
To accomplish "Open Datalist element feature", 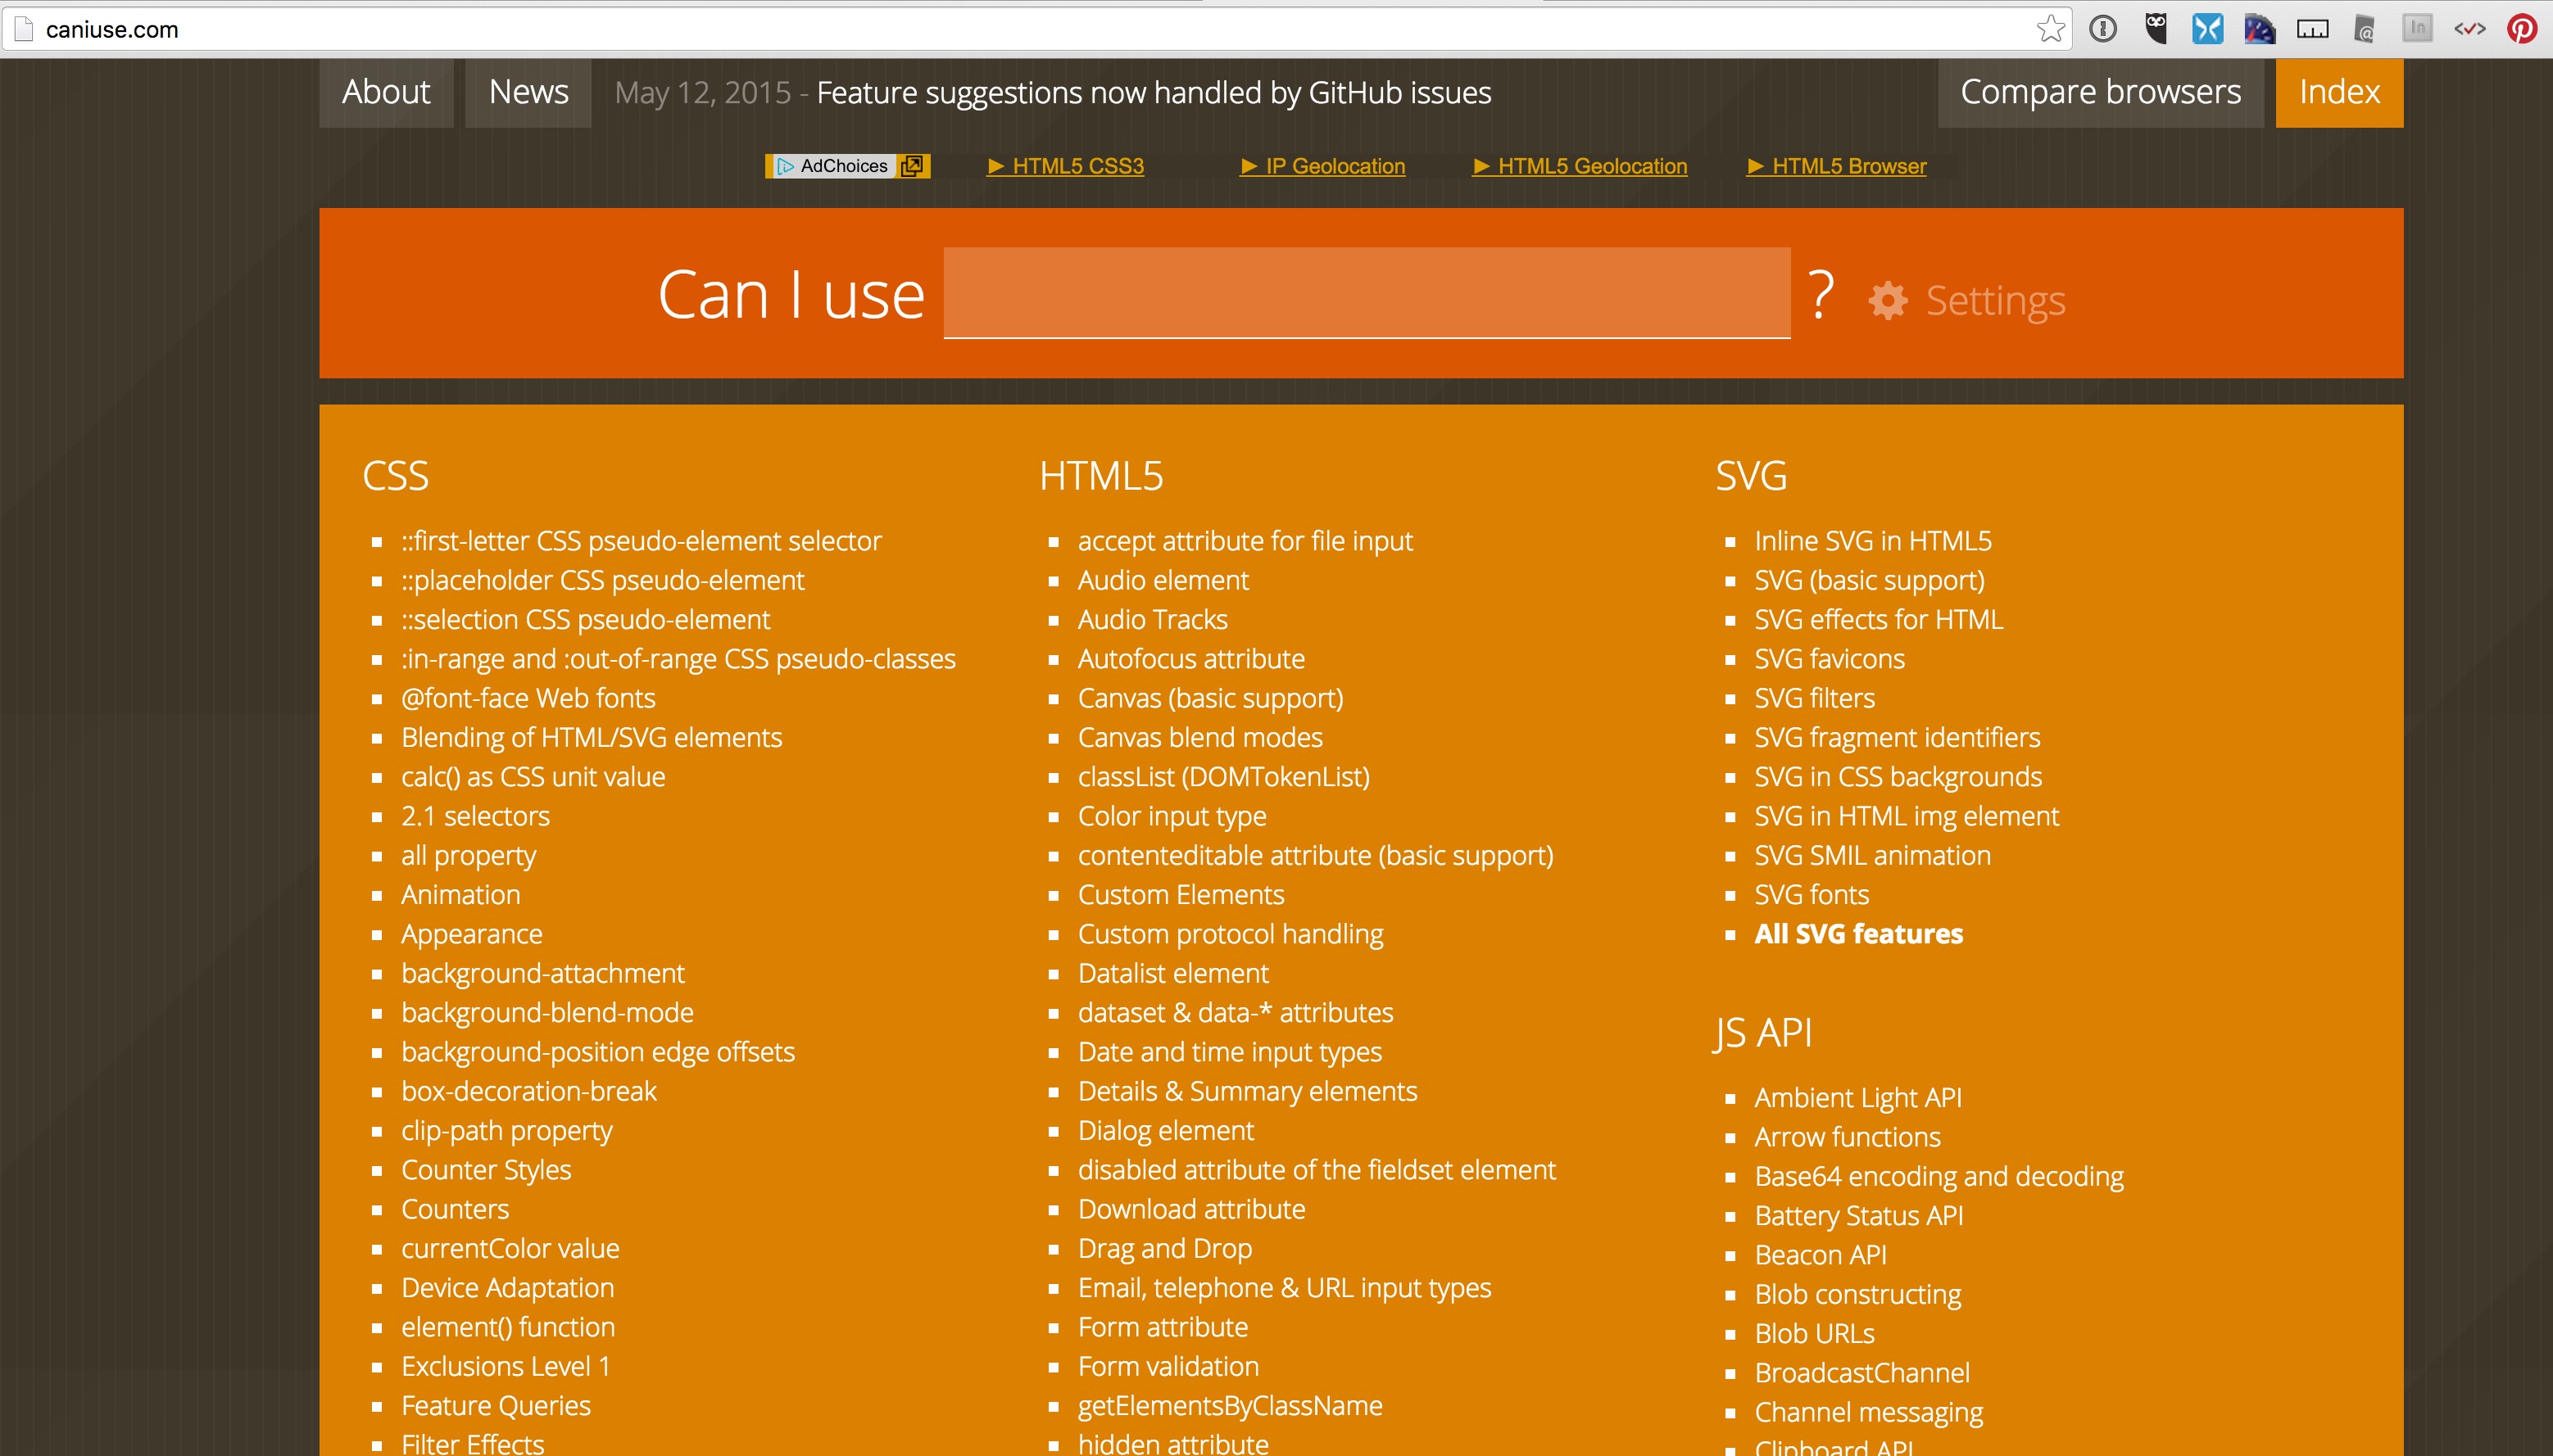I will [1173, 974].
